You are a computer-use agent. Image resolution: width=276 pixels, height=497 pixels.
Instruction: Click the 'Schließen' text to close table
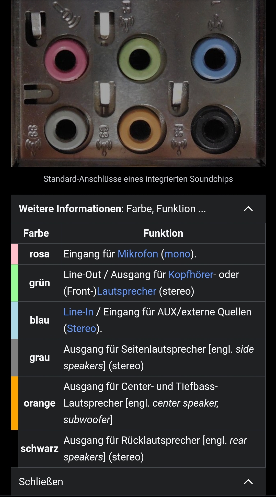pos(41,482)
